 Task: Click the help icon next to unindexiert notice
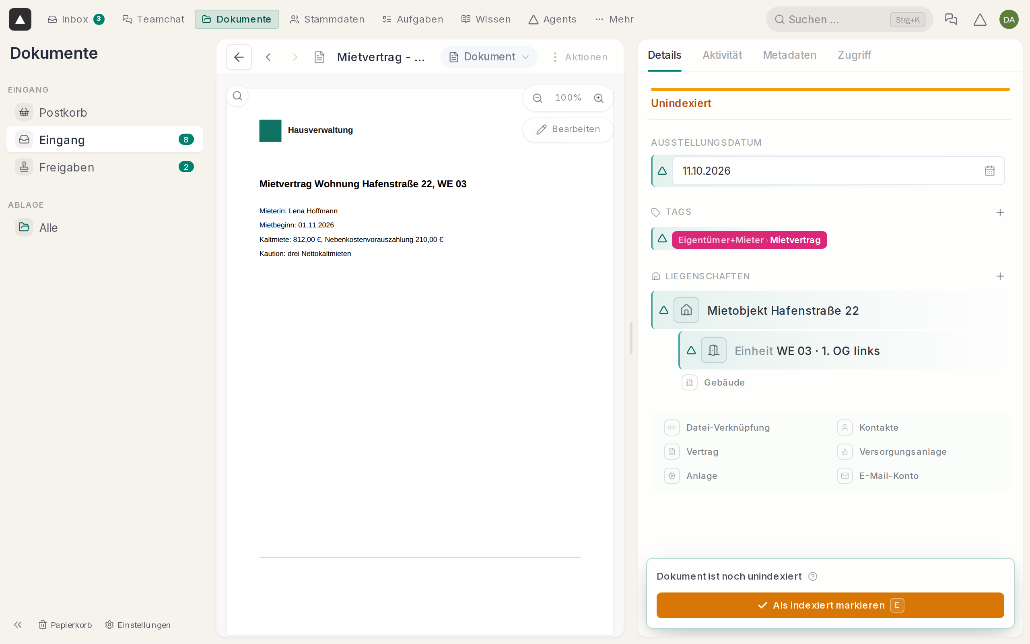point(812,576)
